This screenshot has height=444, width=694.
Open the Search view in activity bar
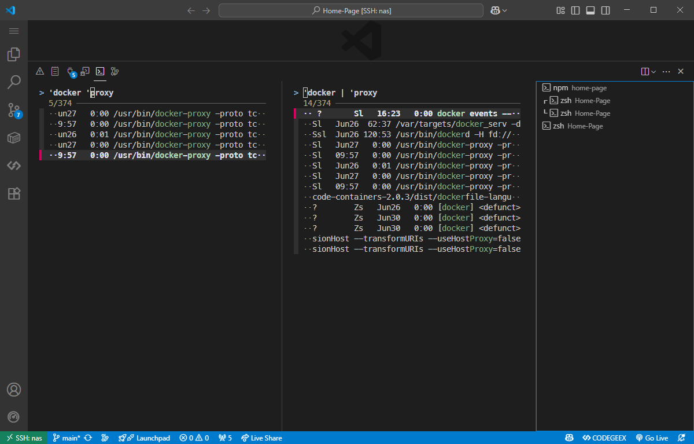point(14,82)
